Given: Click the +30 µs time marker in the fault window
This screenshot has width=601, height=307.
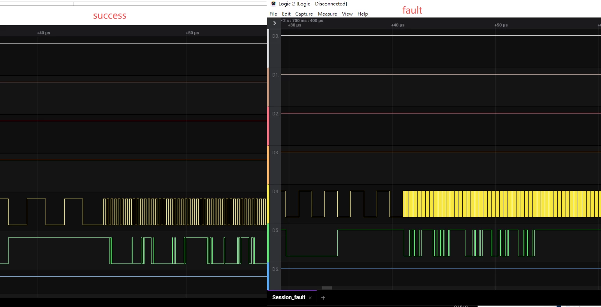Looking at the screenshot, I should 294,25.
